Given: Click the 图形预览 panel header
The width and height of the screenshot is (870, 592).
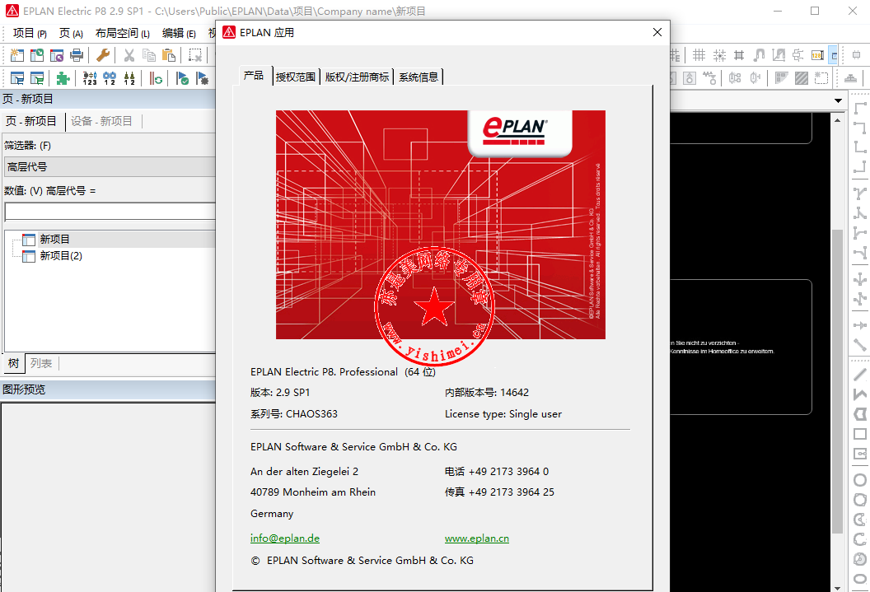Looking at the screenshot, I should pos(108,389).
